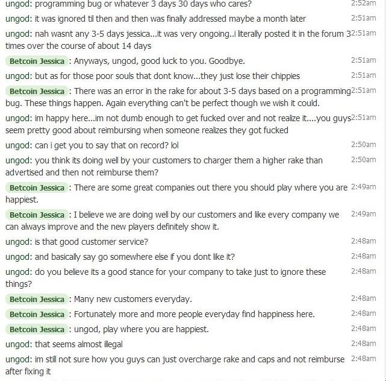This screenshot has height=381, width=386.
Task: Click ungod's 'can i get you to say that on record' message
Action: [92, 145]
